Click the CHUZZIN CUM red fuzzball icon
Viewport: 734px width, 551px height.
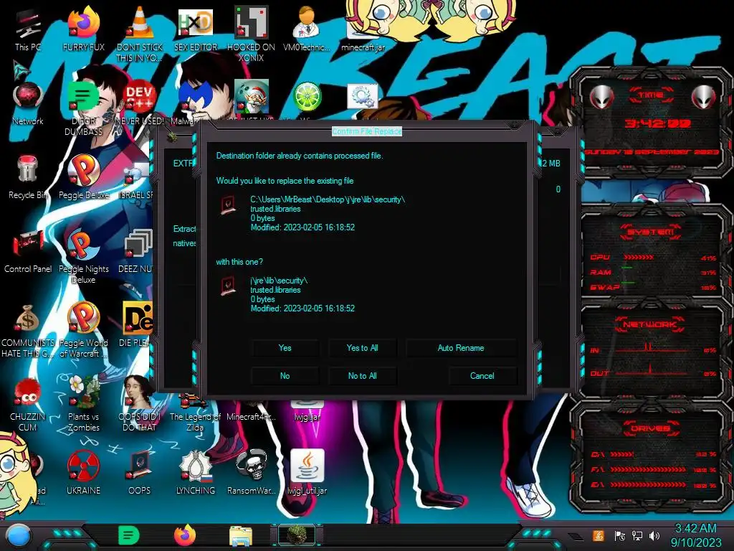tap(28, 405)
